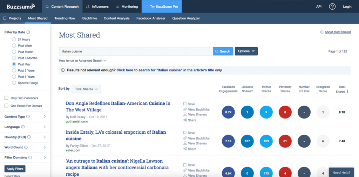Open the API link
359x177 pixels.
[319, 7]
